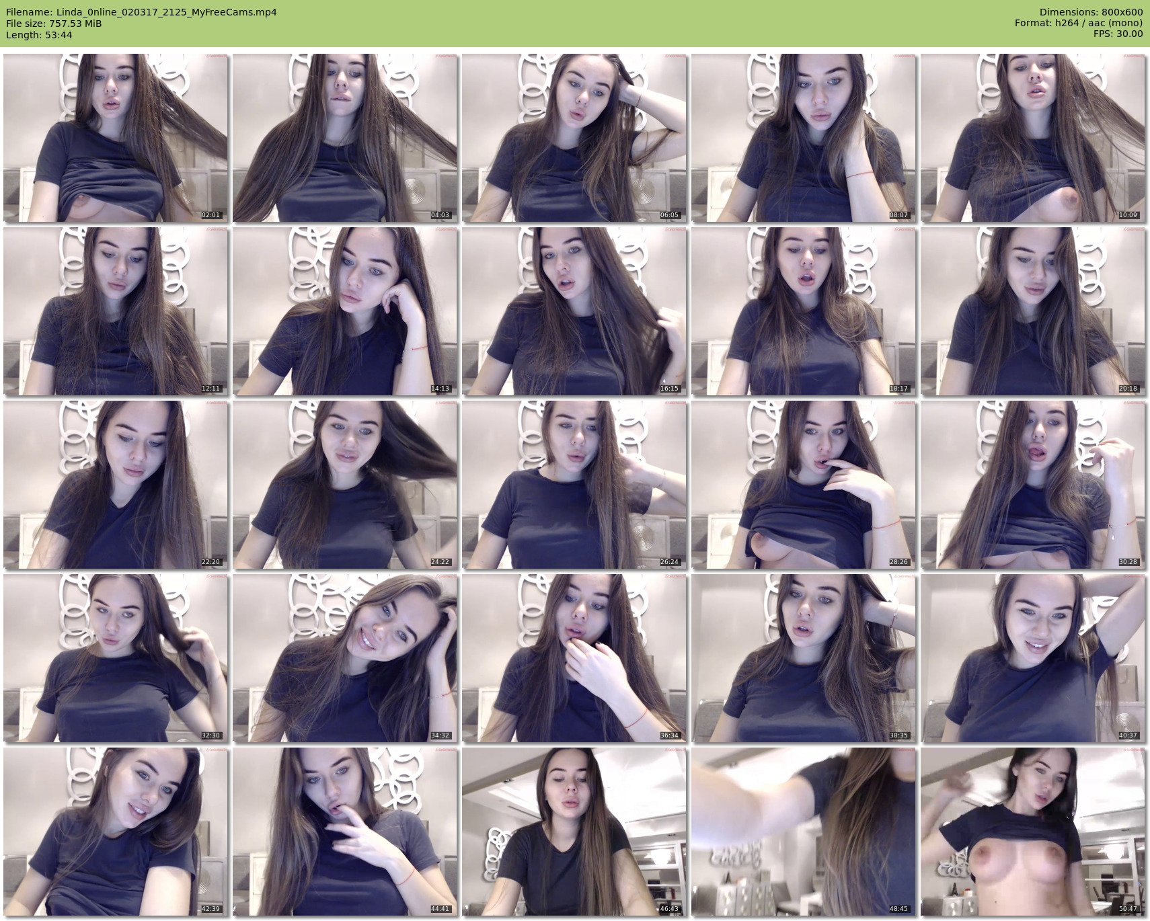The image size is (1150, 921).
Task: Open the frame timestamped 46:43
Action: (x=574, y=832)
